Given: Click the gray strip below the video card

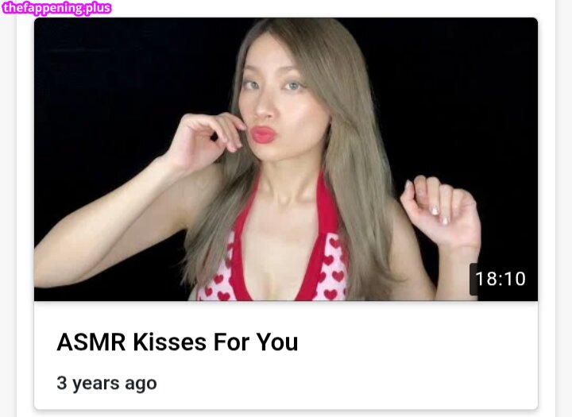Looking at the screenshot, I should tap(286, 414).
